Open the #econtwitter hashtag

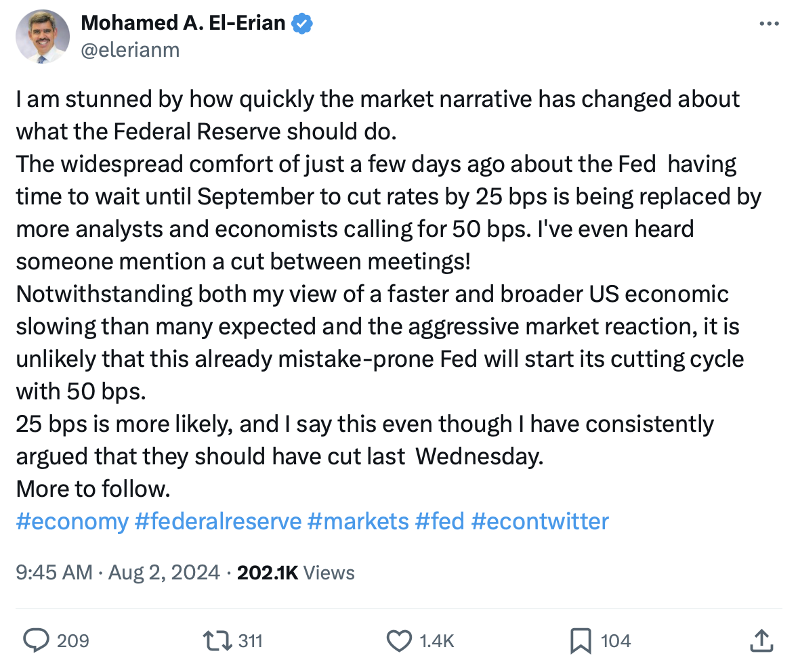click(540, 521)
